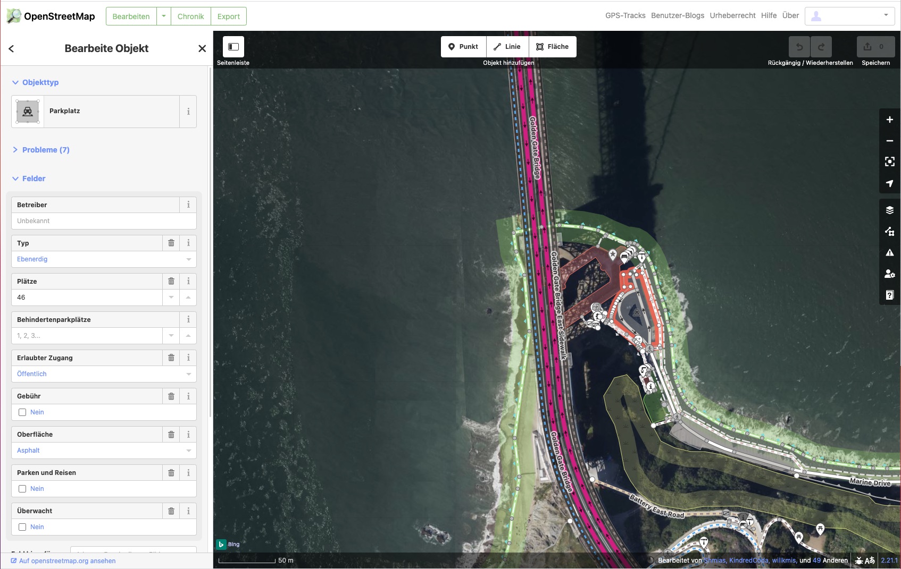
Task: Click the Plätze number input
Action: 87,298
